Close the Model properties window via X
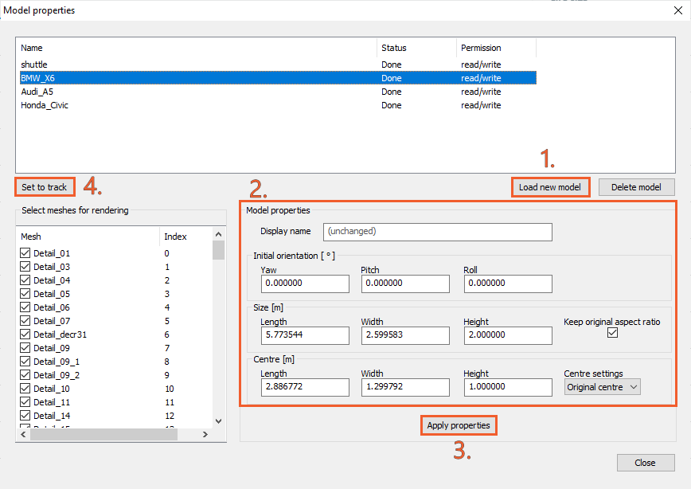The width and height of the screenshot is (691, 489). (x=678, y=10)
